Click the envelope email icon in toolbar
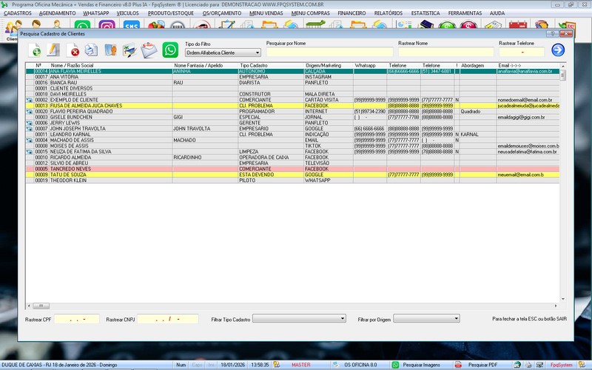The width and height of the screenshot is (592, 370). (149, 50)
